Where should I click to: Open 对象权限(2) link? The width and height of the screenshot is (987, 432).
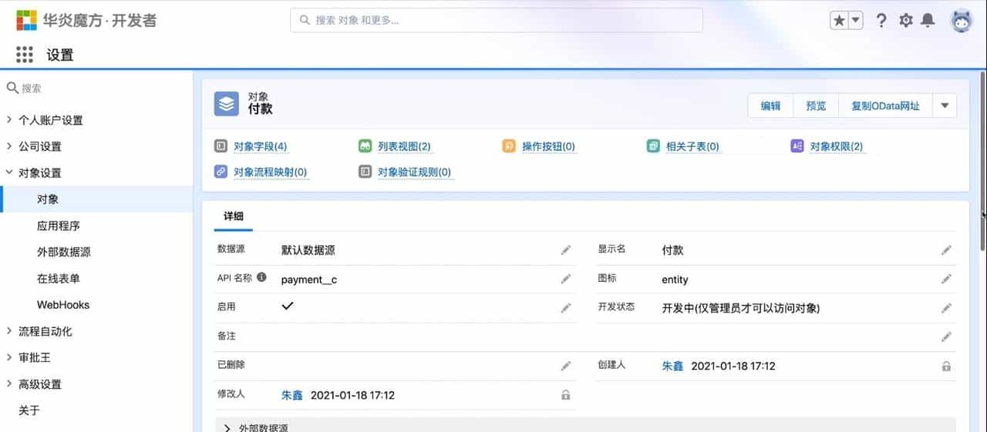click(x=837, y=146)
